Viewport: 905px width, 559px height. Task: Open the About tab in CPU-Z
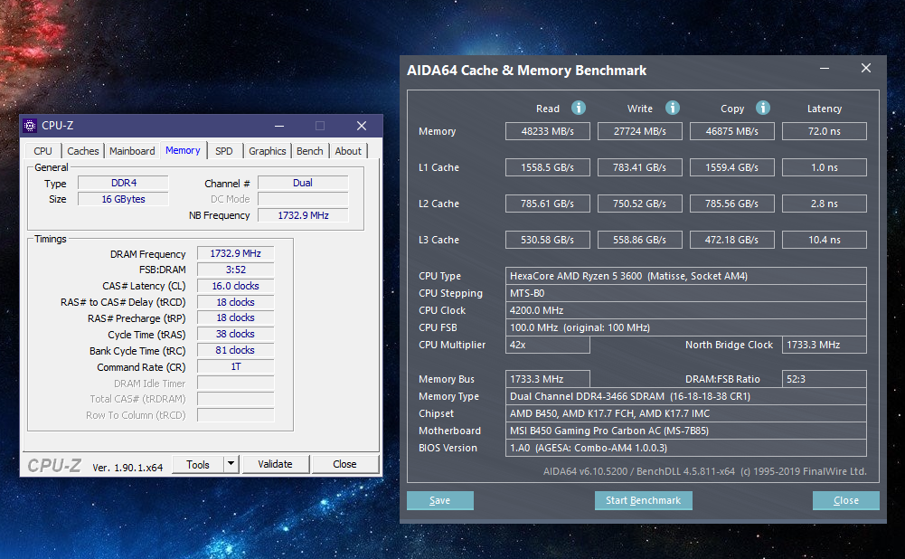(348, 151)
